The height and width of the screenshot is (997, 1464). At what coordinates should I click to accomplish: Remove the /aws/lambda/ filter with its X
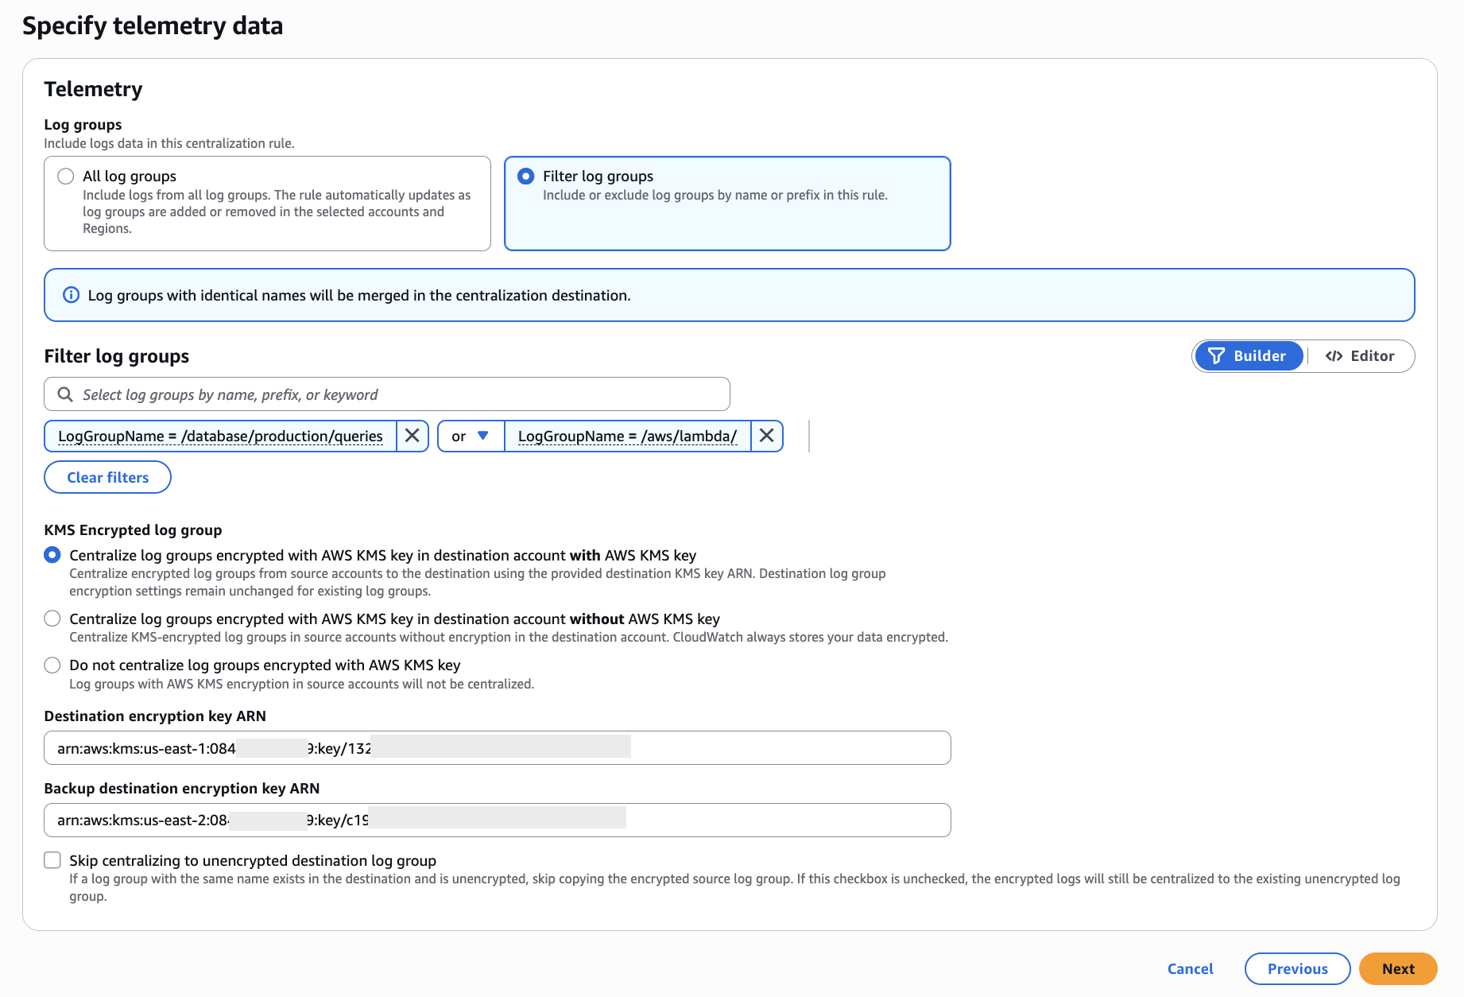click(x=766, y=436)
